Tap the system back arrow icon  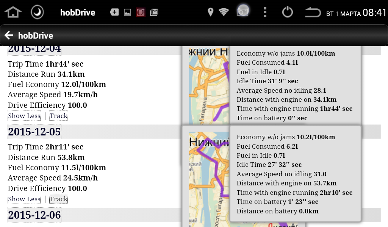[313, 12]
